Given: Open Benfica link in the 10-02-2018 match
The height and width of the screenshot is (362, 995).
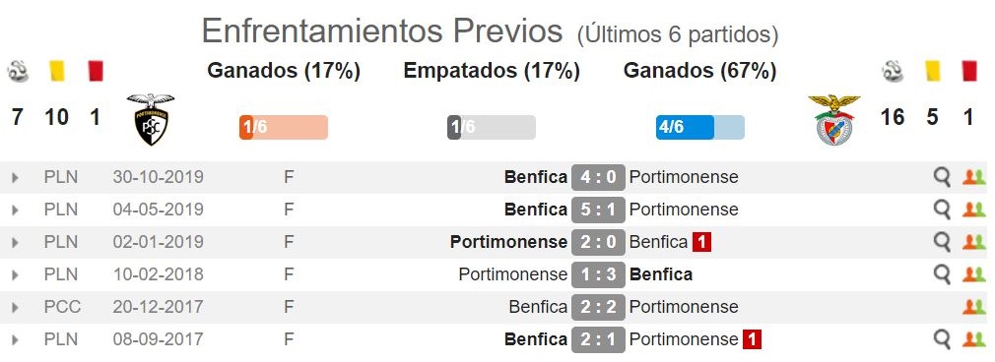Looking at the screenshot, I should 661,274.
